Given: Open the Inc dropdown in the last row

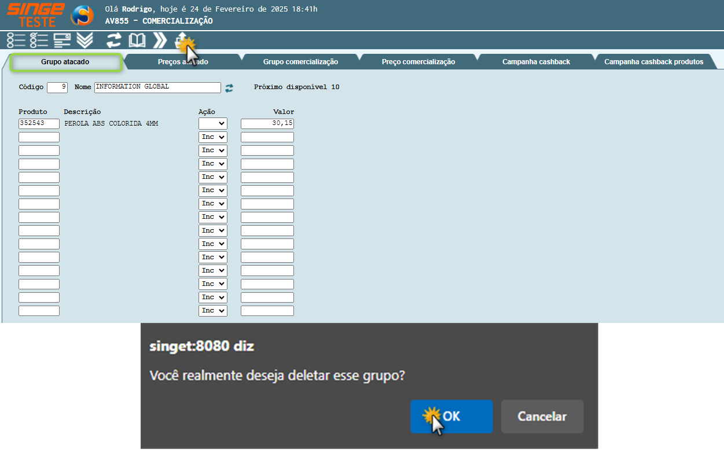Looking at the screenshot, I should tap(213, 311).
